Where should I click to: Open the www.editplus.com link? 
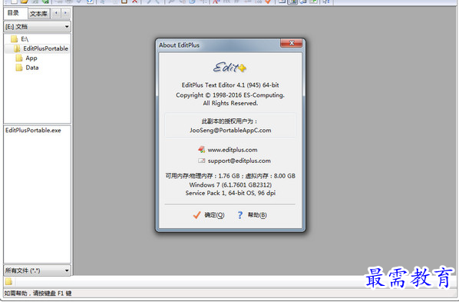233,150
